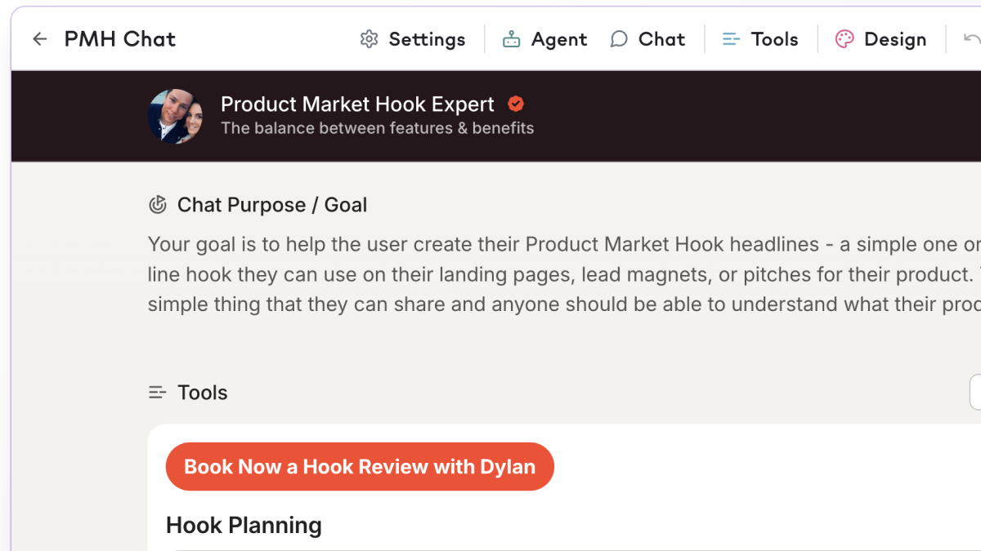
Task: Click the Hook Planning heading
Action: [x=244, y=525]
